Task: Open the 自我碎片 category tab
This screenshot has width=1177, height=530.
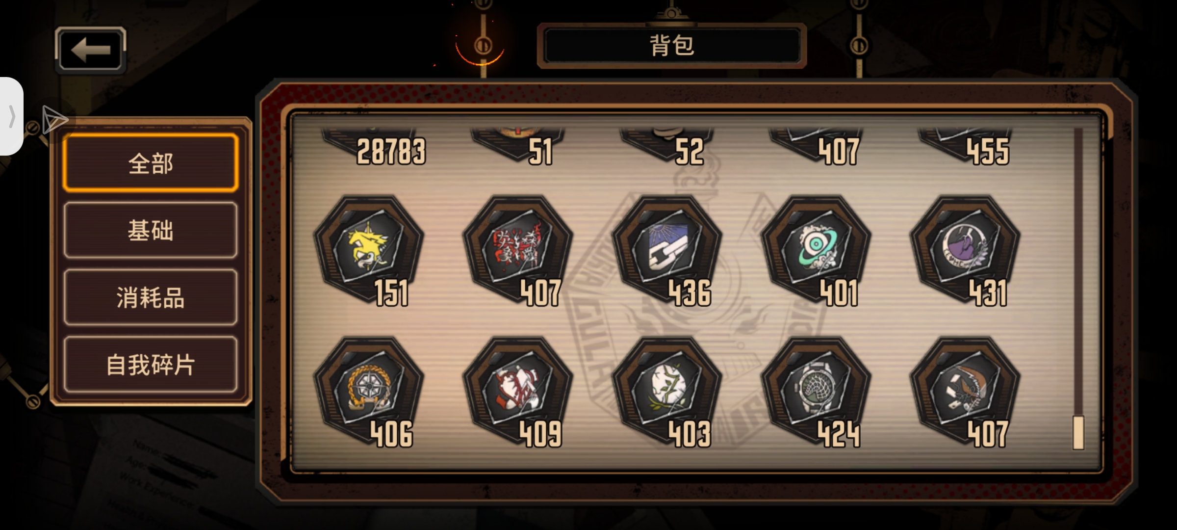Action: (151, 365)
